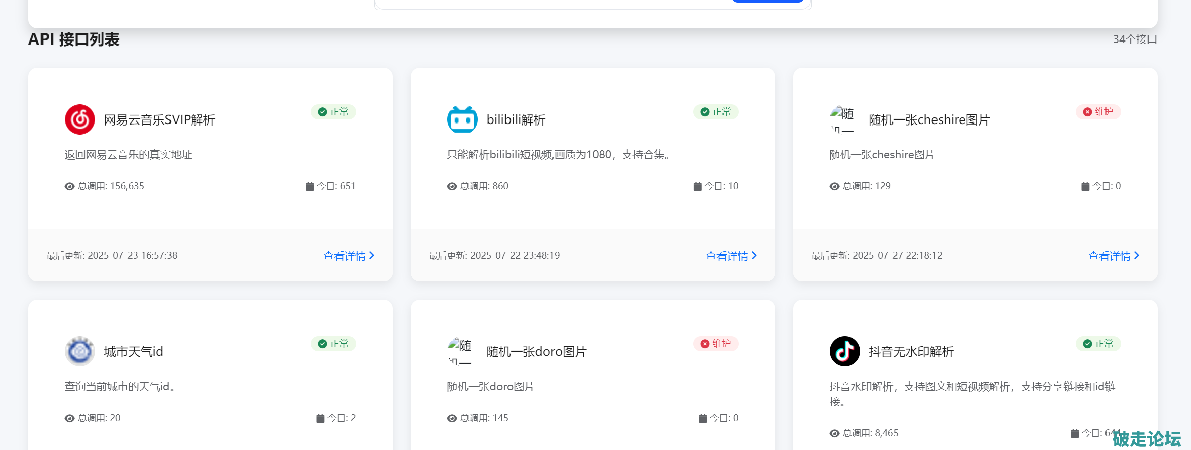Click the bilibili blue TV logo icon

pyautogui.click(x=462, y=119)
